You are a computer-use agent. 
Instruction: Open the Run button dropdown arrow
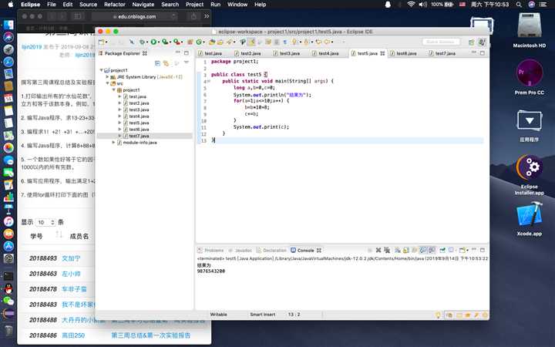coord(159,42)
